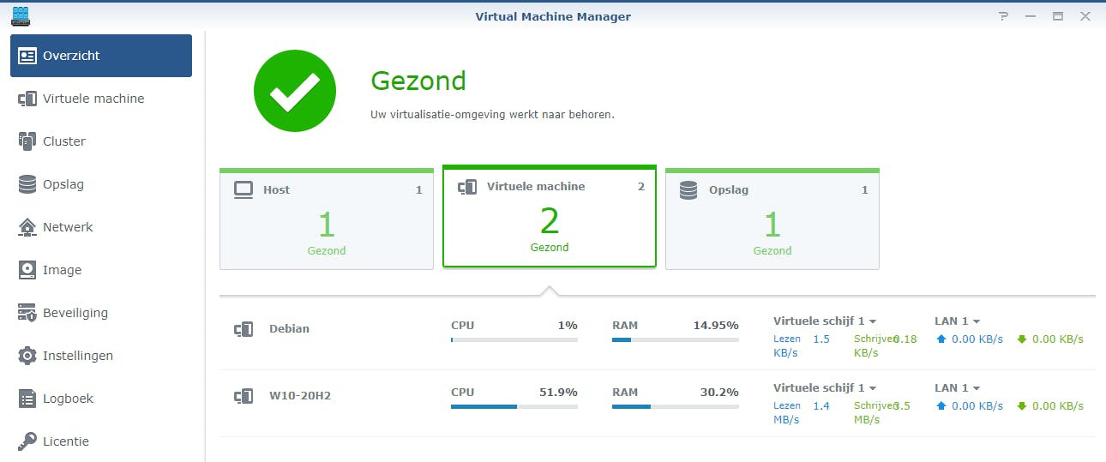Click the W10-20H2 CPU usage bar
The image size is (1106, 462).
[x=514, y=406]
